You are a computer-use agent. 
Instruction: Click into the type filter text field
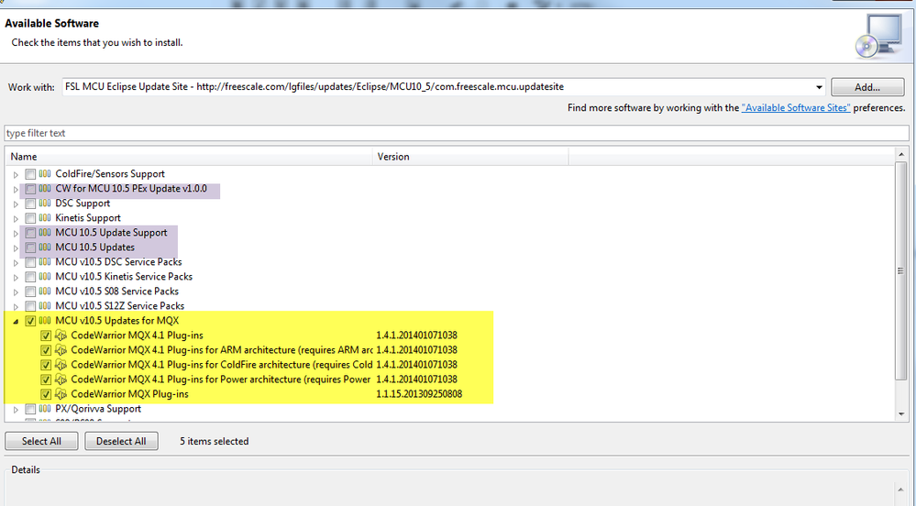457,133
